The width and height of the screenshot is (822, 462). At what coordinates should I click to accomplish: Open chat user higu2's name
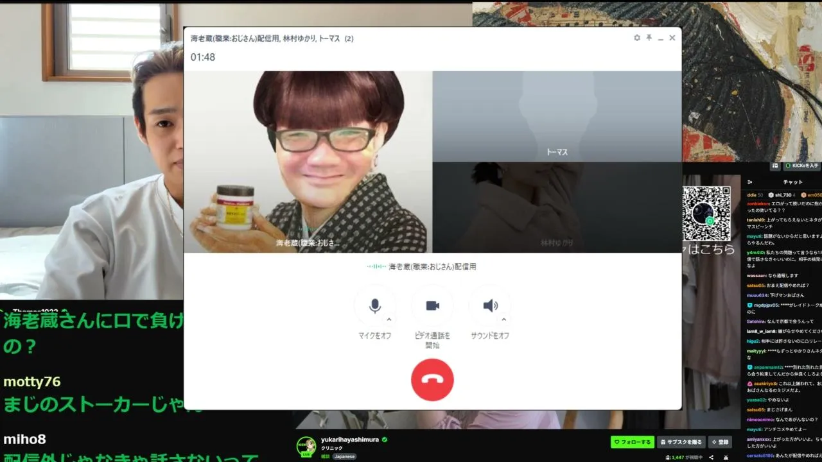click(x=753, y=341)
